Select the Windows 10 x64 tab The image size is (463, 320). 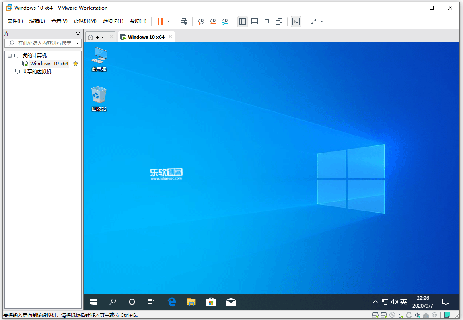146,37
